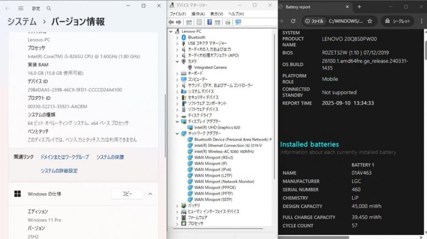Select ソフトウェア コンポーネント category
This screenshot has height=239, width=427.
[x=207, y=103]
